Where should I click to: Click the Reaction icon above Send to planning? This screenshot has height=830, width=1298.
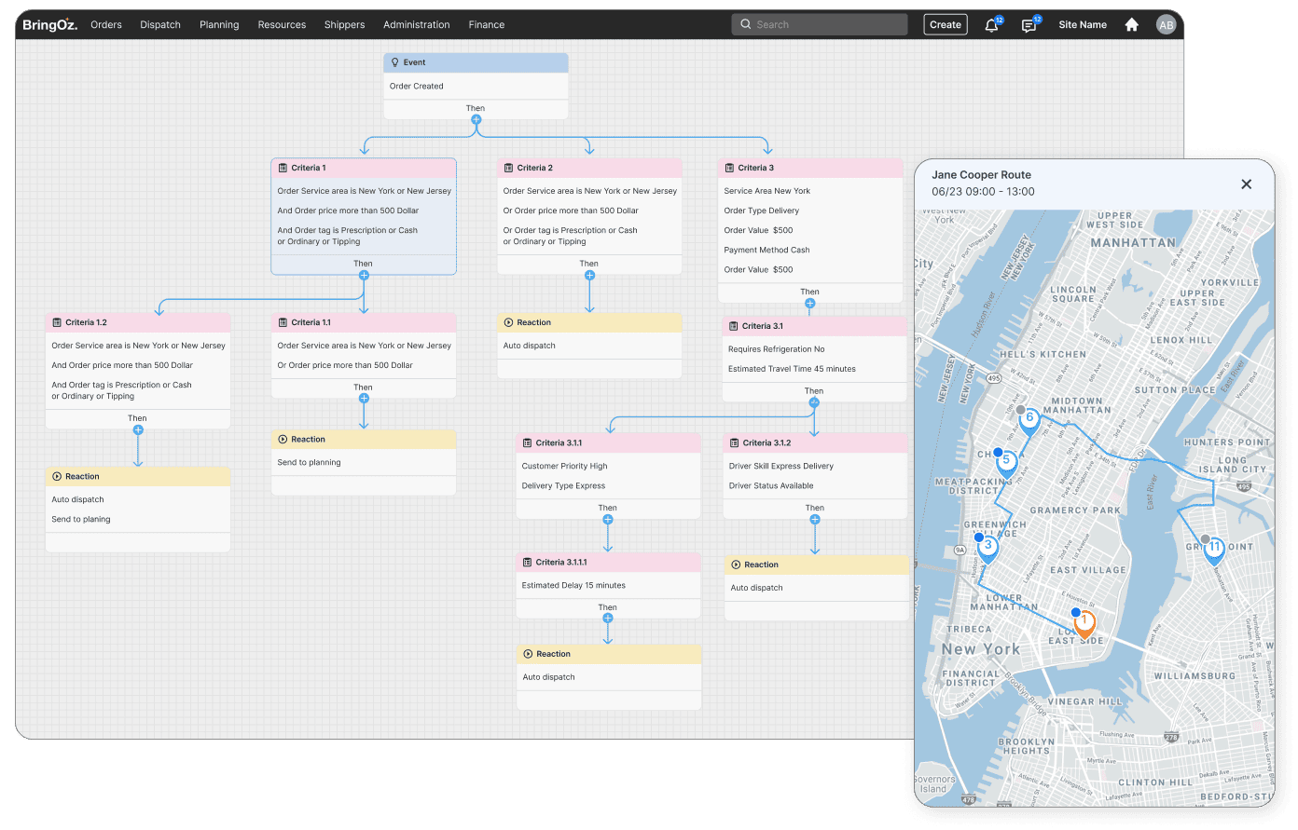[x=283, y=439]
